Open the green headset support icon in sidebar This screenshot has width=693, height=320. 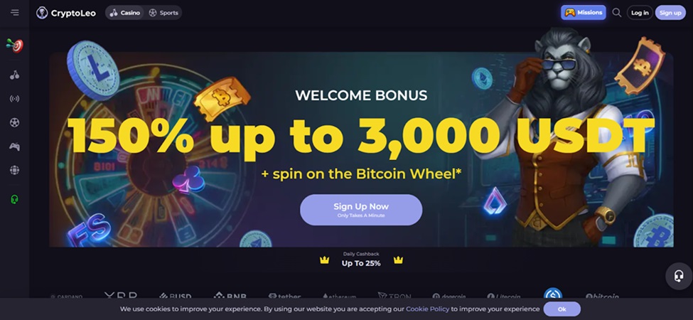click(x=14, y=199)
